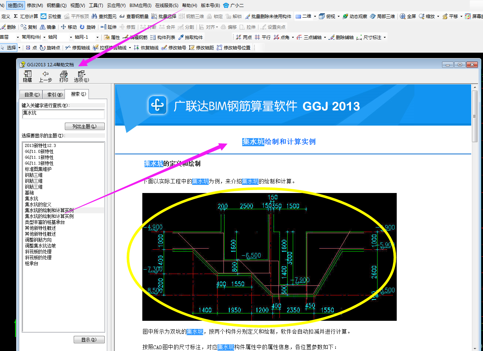Screen dimensions: 483x351
Task: Select the 旋转点 rotate point tool
Action: pyautogui.click(x=50, y=48)
